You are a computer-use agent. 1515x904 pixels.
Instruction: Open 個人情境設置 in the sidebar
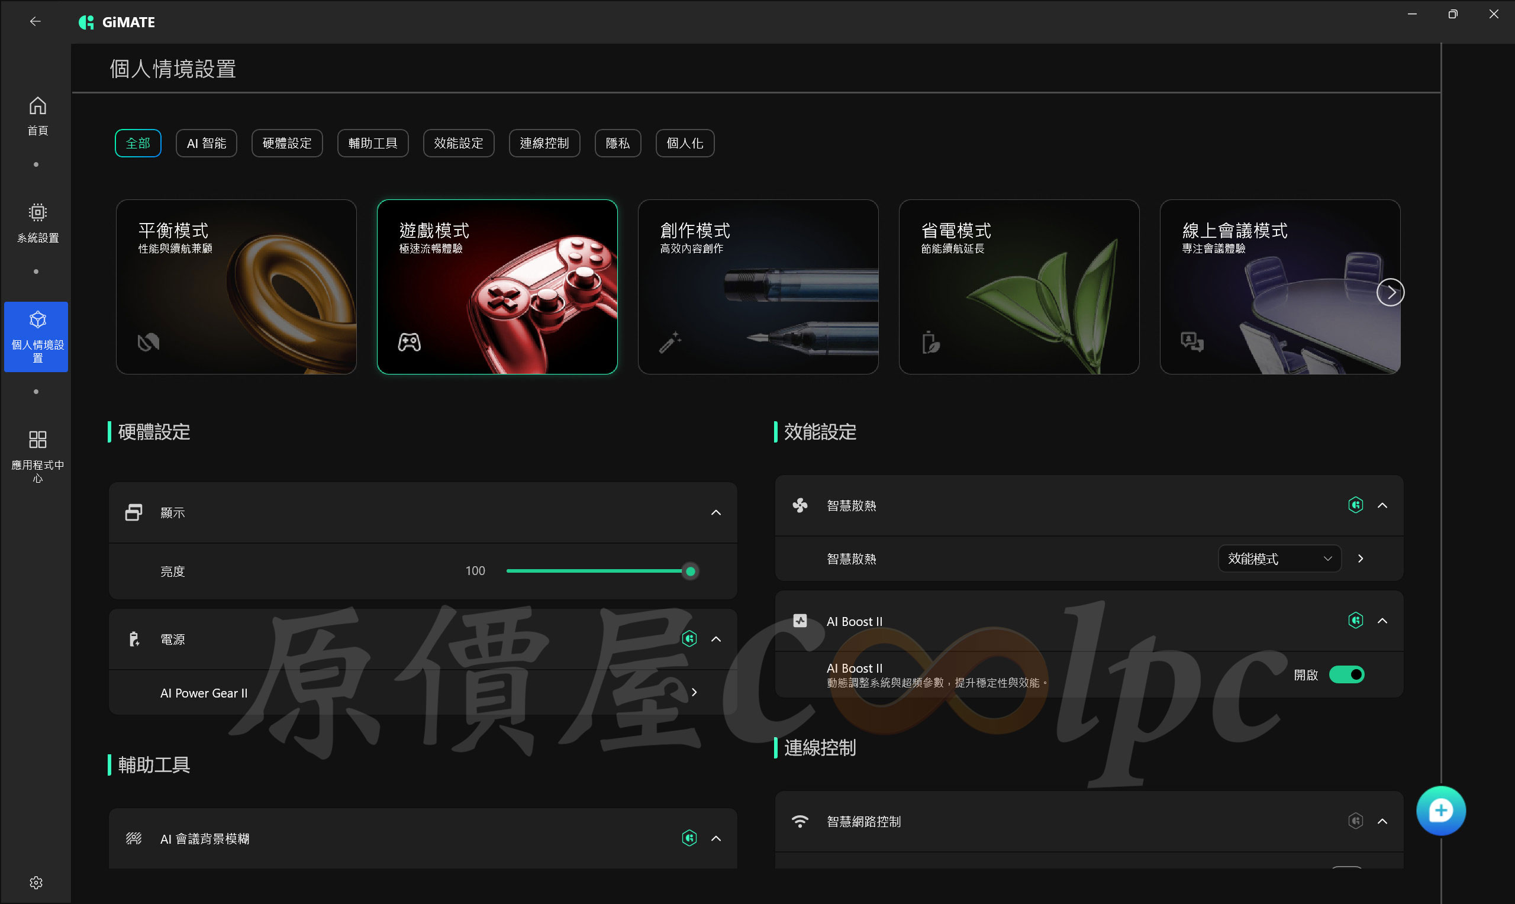coord(37,337)
